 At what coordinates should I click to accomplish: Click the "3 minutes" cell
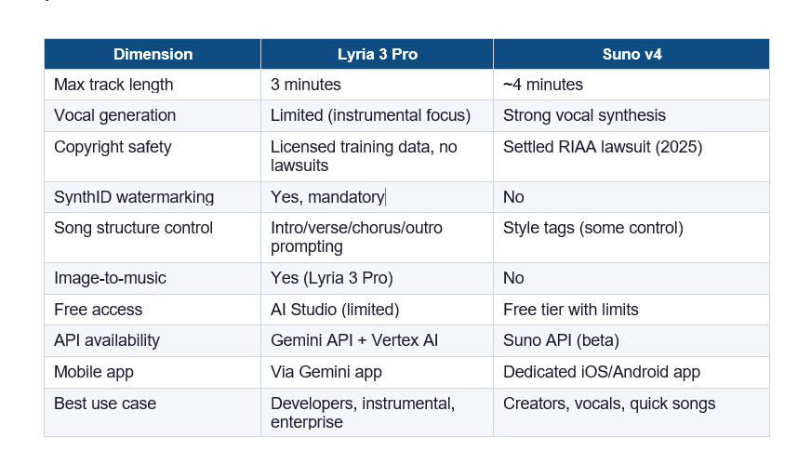306,85
